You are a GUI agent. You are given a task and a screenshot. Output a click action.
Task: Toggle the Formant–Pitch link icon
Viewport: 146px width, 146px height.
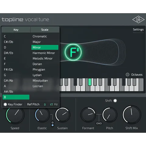point(99,123)
